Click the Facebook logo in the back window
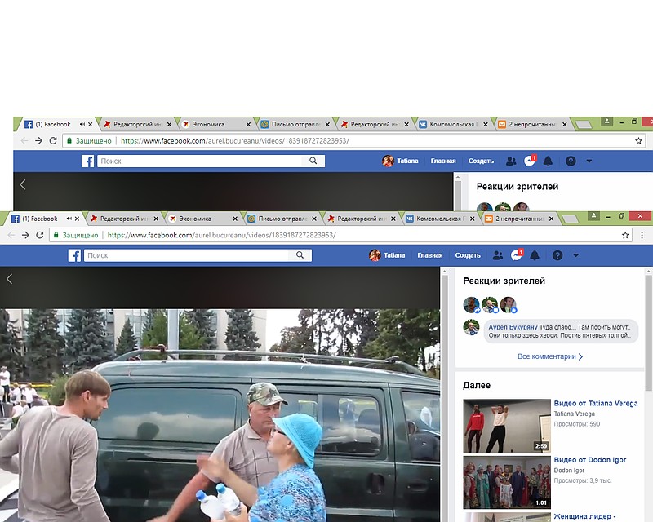Screen dimensions: 653x522 [88, 161]
